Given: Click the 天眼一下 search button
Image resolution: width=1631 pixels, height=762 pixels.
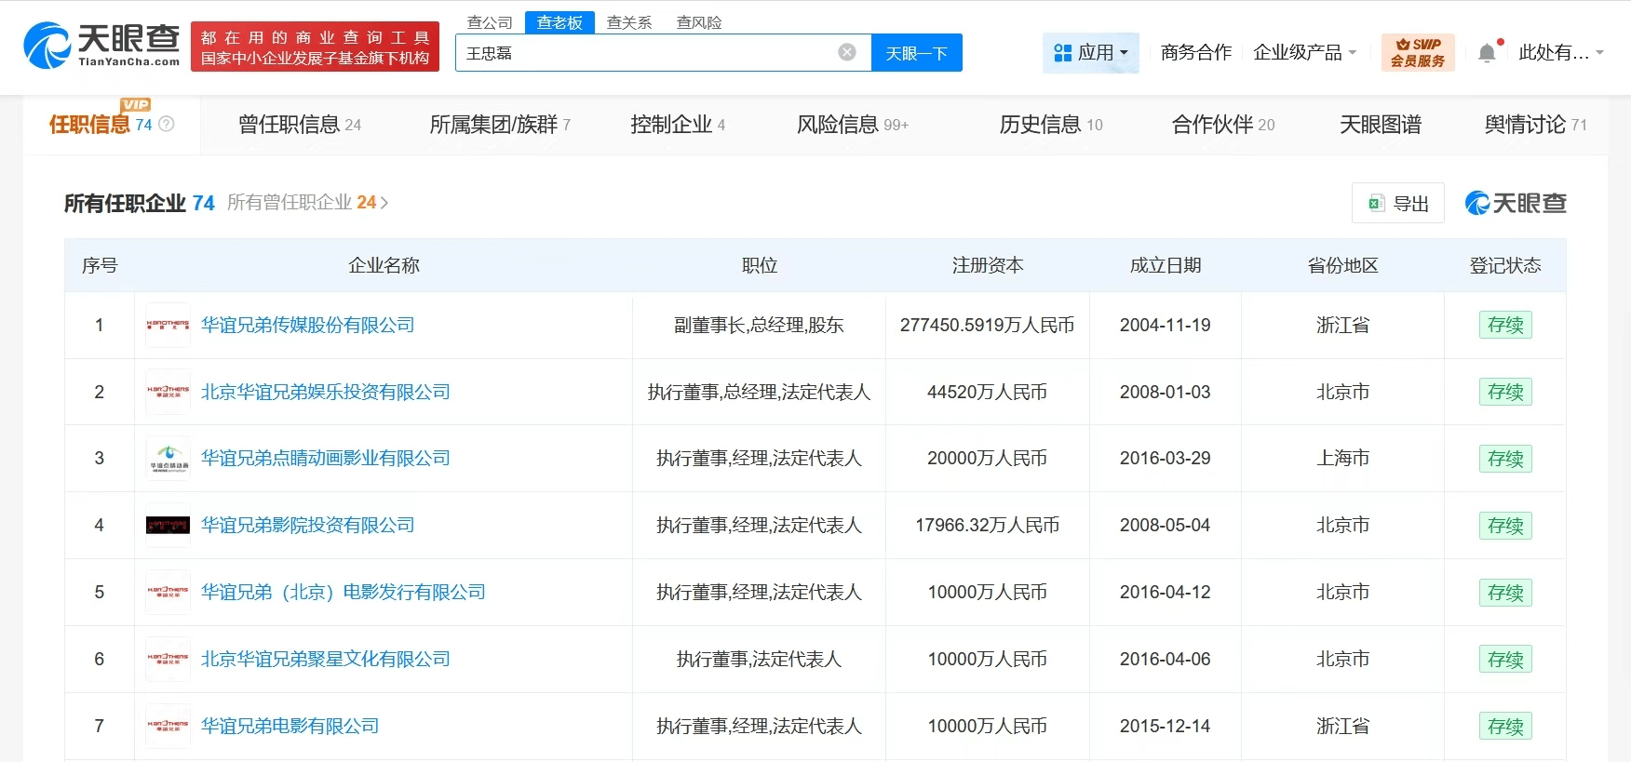Looking at the screenshot, I should point(916,53).
